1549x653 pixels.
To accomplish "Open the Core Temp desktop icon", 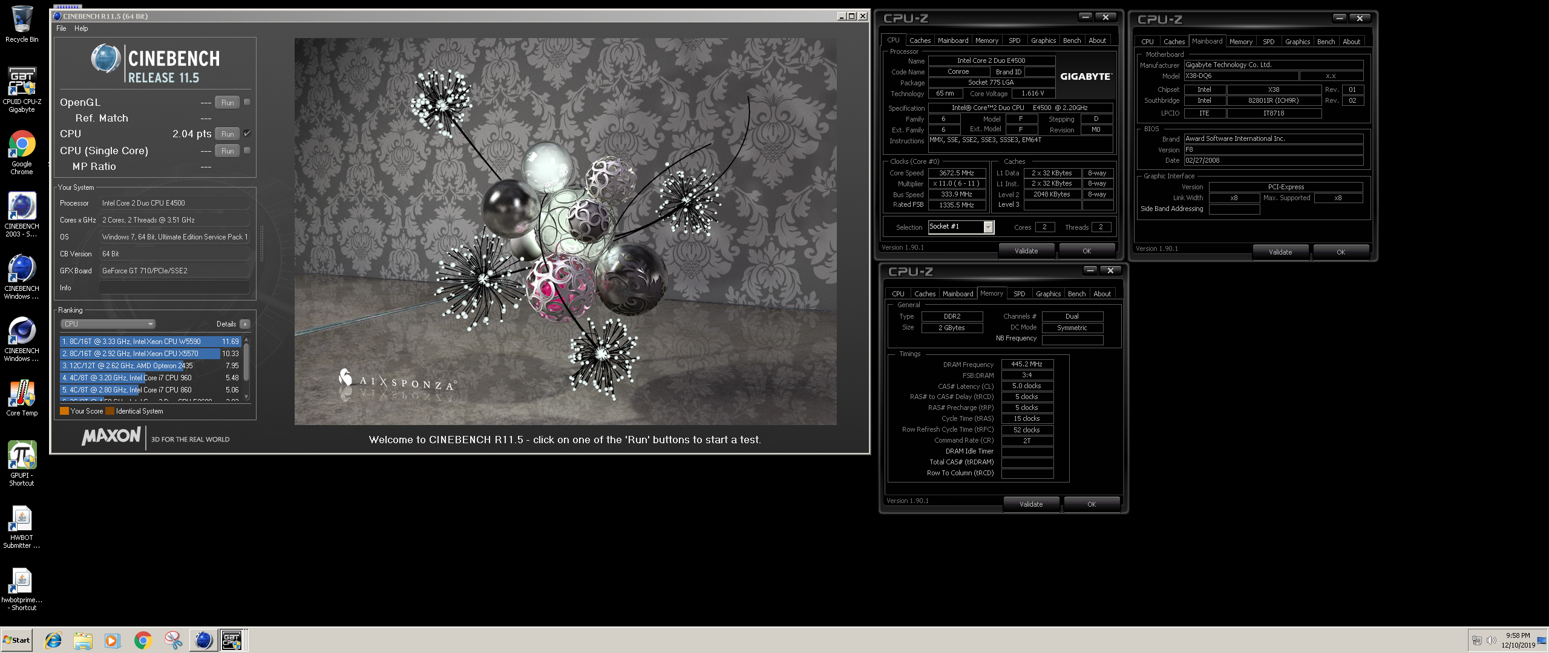I will coord(22,398).
